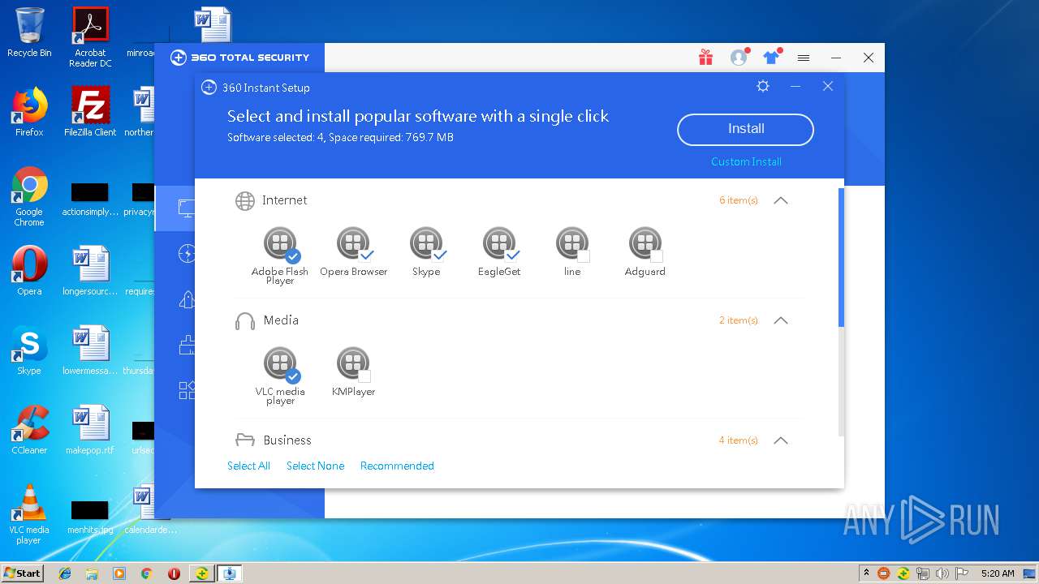The image size is (1039, 584).
Task: Click 360 Total Security taskbar button
Action: pos(201,573)
